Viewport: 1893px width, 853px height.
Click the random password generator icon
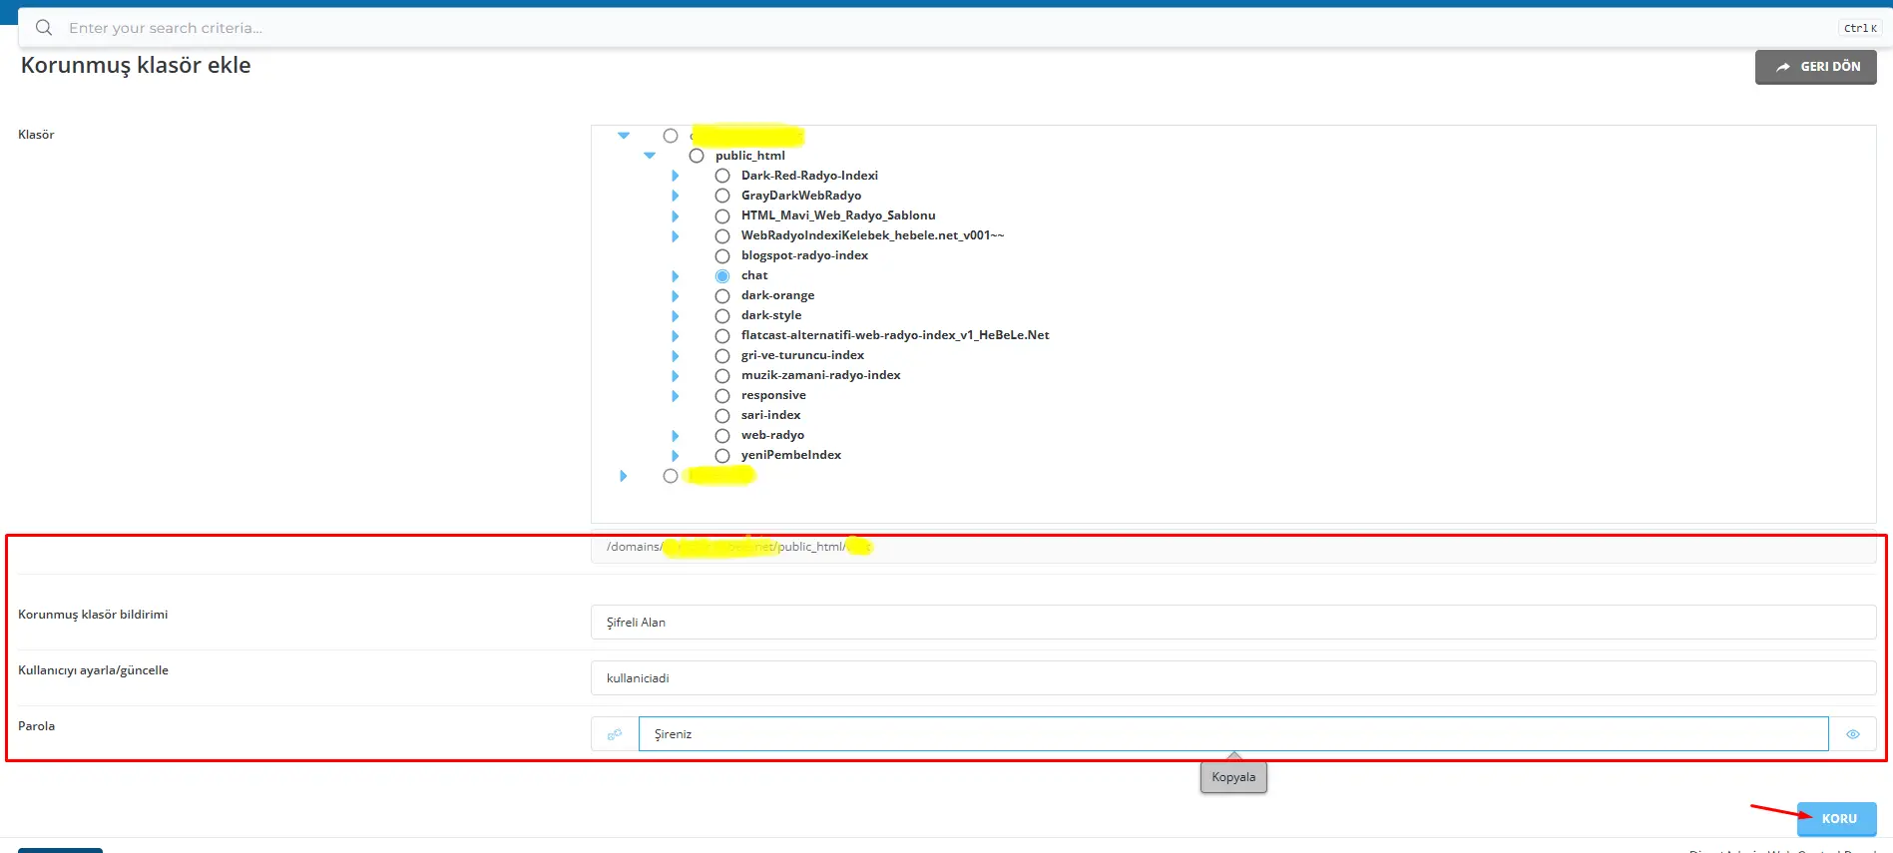coord(615,734)
